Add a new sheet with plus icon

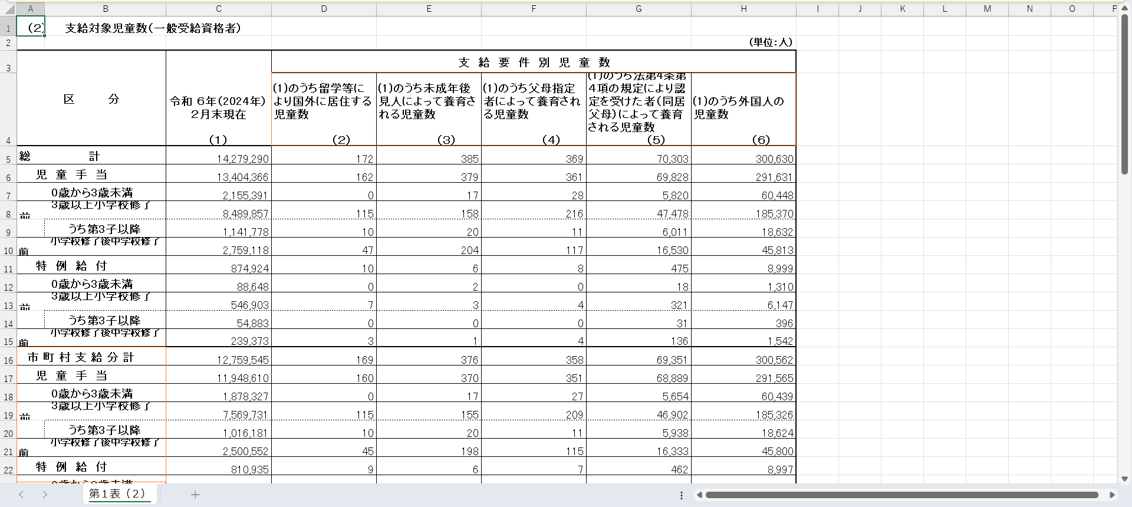click(195, 495)
